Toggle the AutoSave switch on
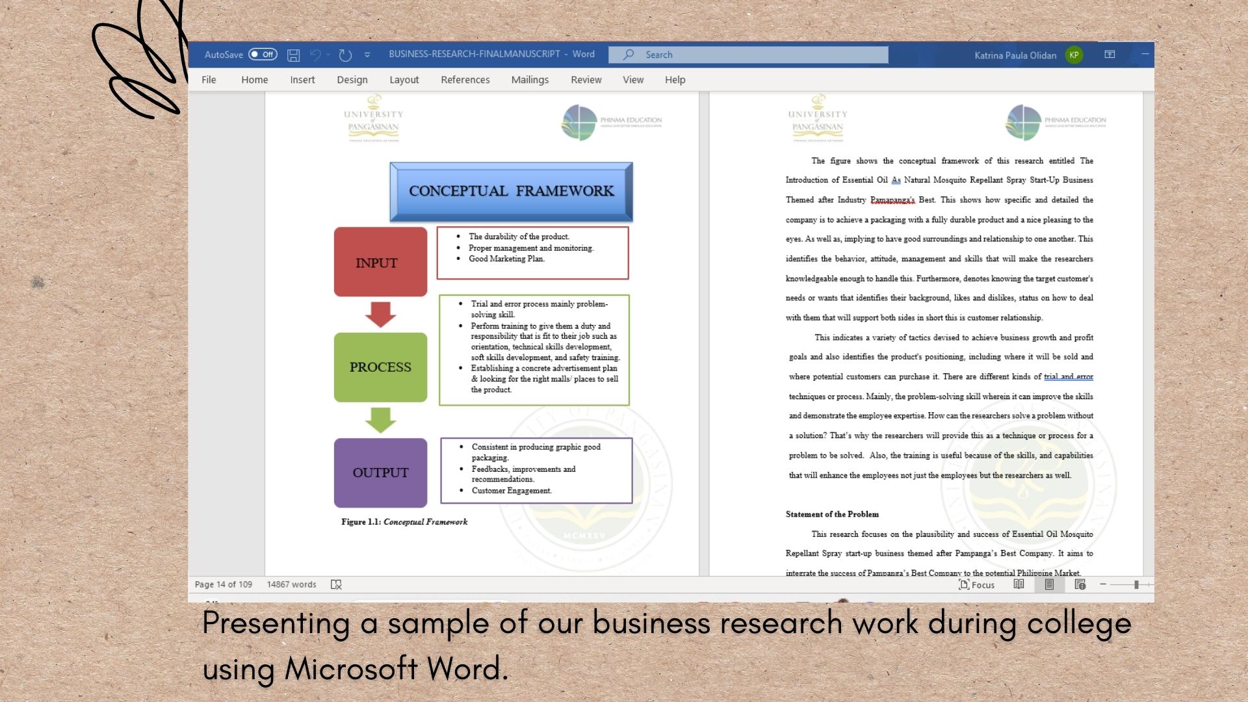This screenshot has height=702, width=1248. pos(263,55)
